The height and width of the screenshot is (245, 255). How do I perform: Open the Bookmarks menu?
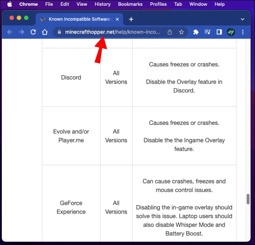[130, 4]
